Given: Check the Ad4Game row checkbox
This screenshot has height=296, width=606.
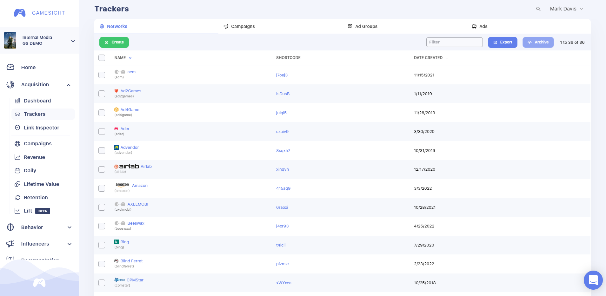Looking at the screenshot, I should coord(102,113).
